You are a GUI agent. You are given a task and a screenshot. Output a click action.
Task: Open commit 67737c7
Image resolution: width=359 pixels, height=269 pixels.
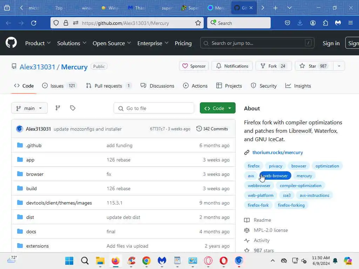tap(157, 129)
